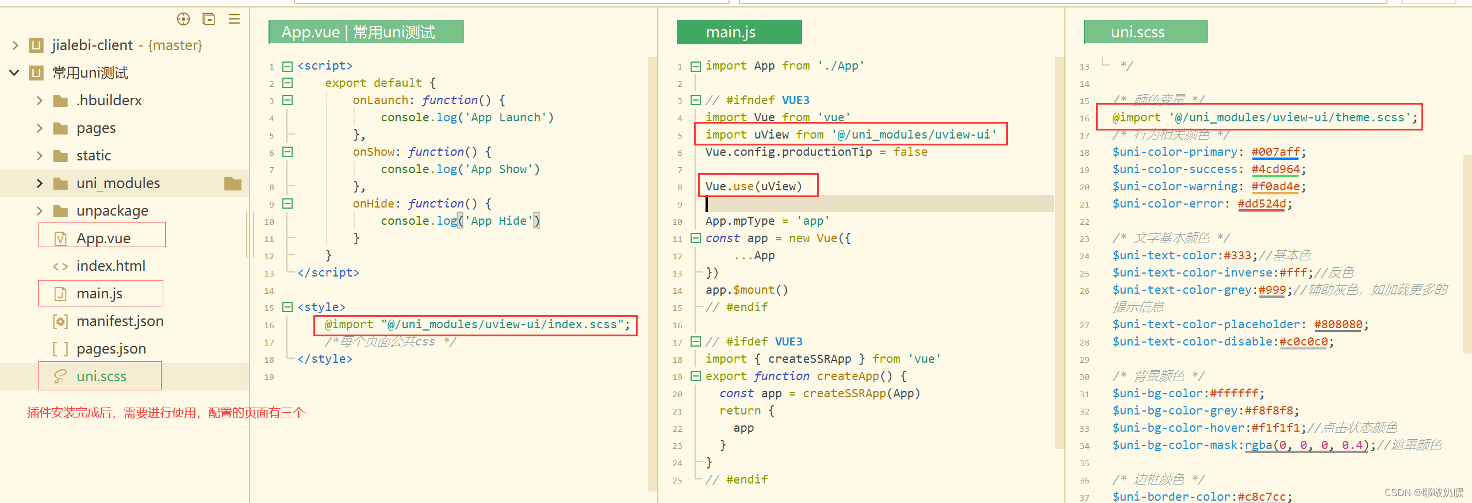The image size is (1472, 503).
Task: Fold the const app block in main.js
Action: click(x=695, y=238)
